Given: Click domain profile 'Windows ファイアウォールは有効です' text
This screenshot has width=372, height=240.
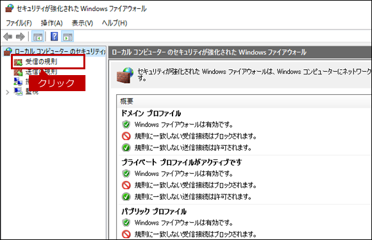Looking at the screenshot, I should coord(183,124).
